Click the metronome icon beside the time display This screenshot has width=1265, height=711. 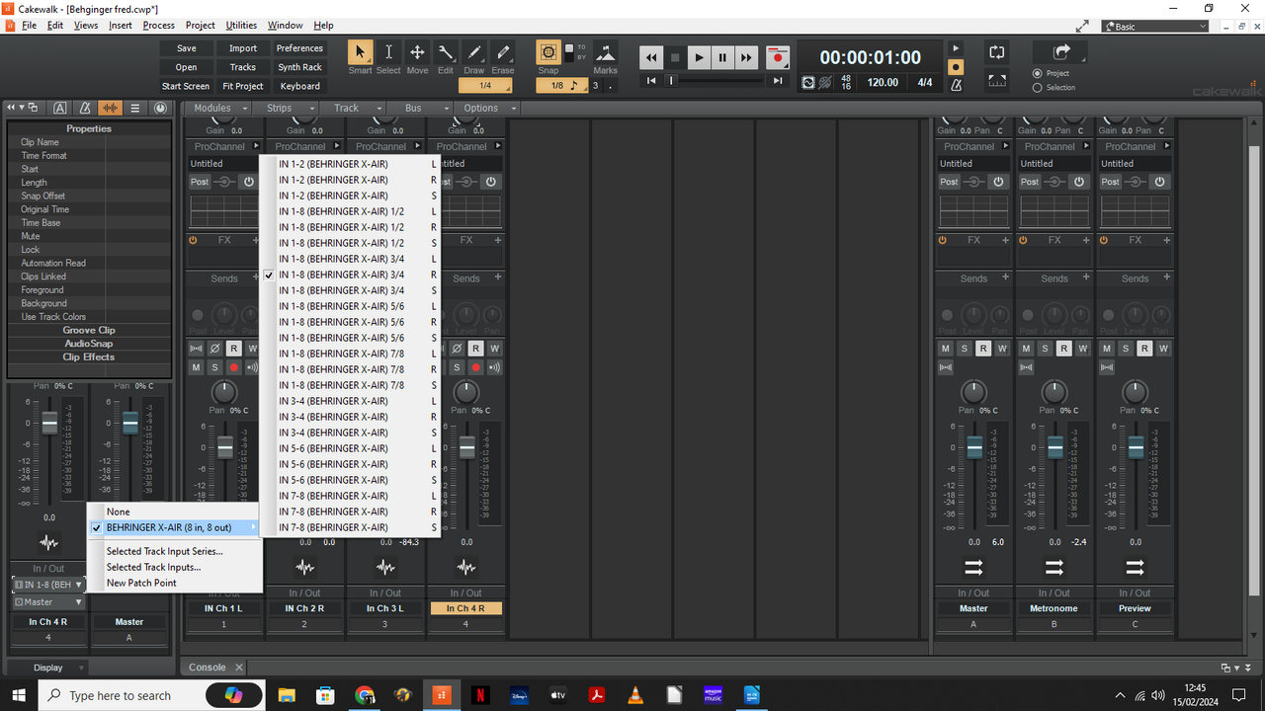click(x=956, y=86)
